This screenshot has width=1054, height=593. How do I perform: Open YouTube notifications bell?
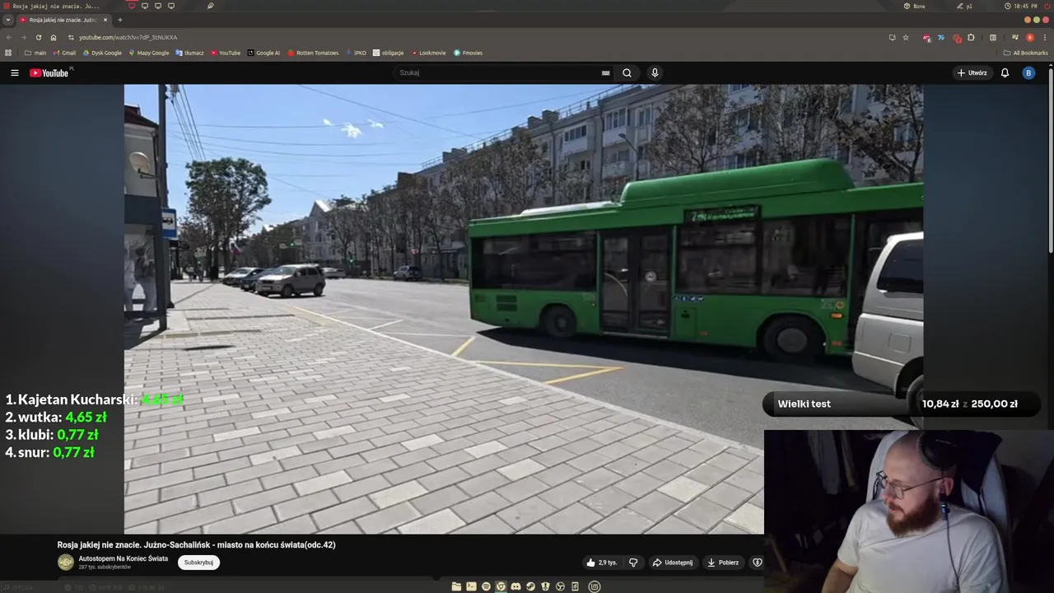click(1005, 72)
